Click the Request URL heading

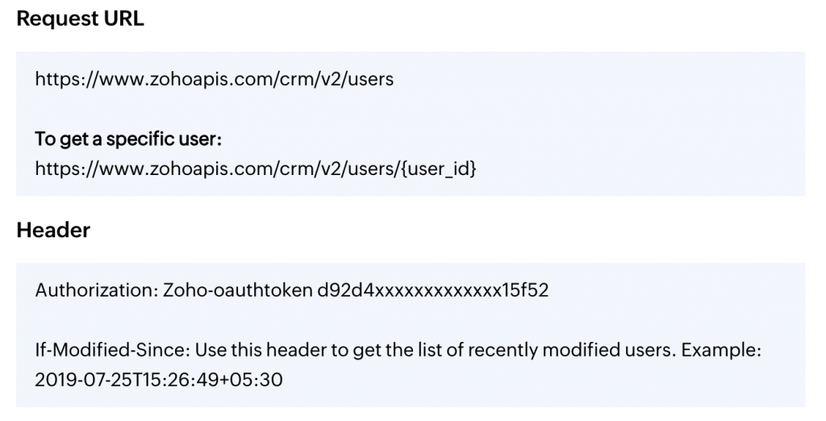pyautogui.click(x=80, y=19)
